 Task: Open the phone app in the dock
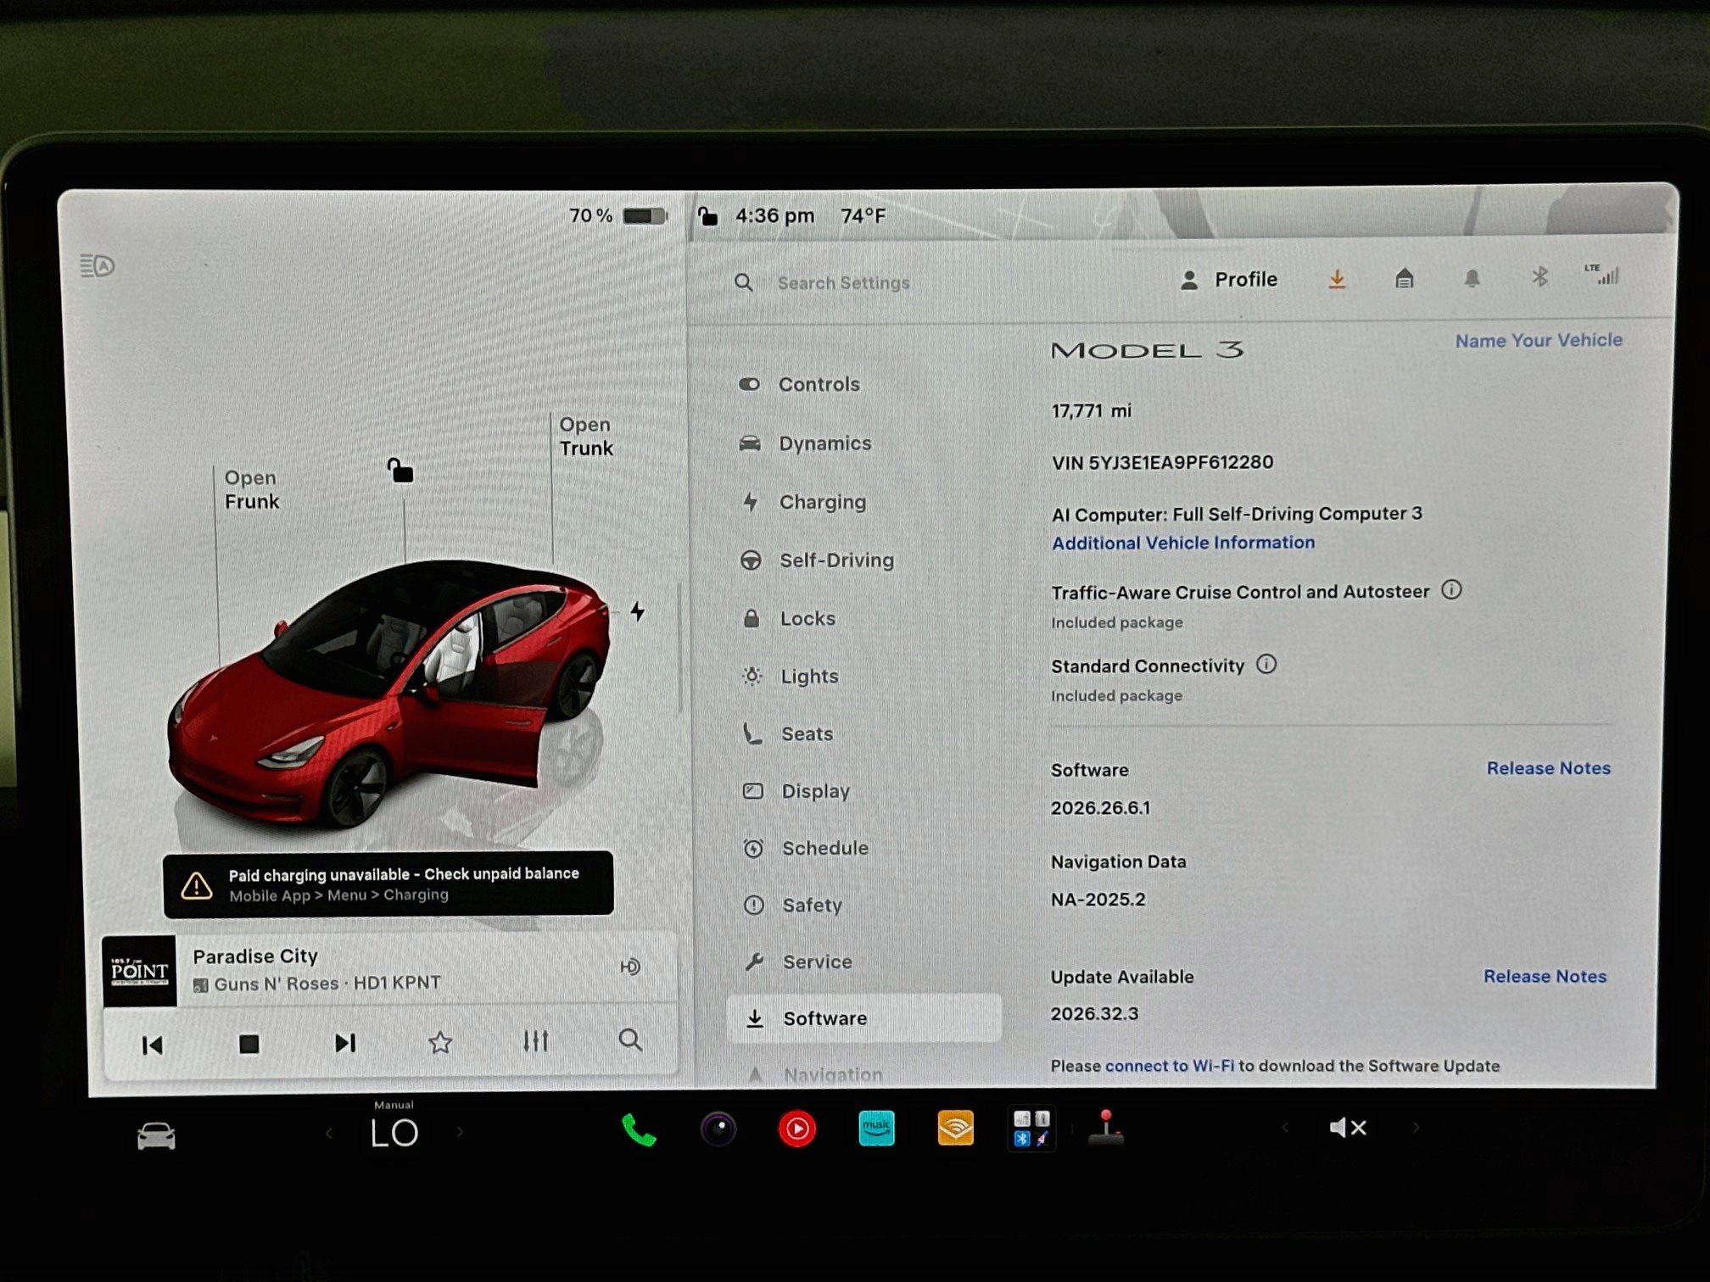point(639,1129)
